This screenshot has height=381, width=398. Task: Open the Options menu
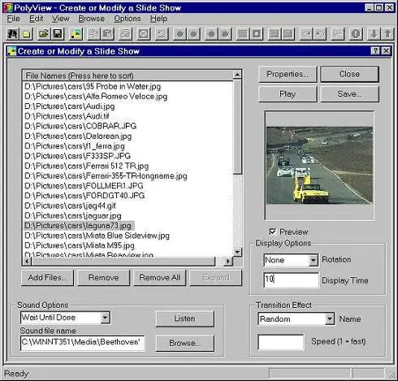pos(128,19)
